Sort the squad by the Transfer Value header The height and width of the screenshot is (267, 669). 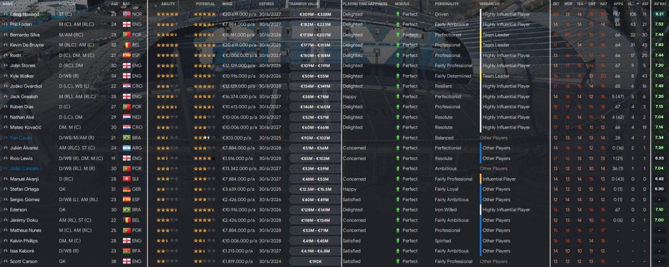tap(304, 4)
